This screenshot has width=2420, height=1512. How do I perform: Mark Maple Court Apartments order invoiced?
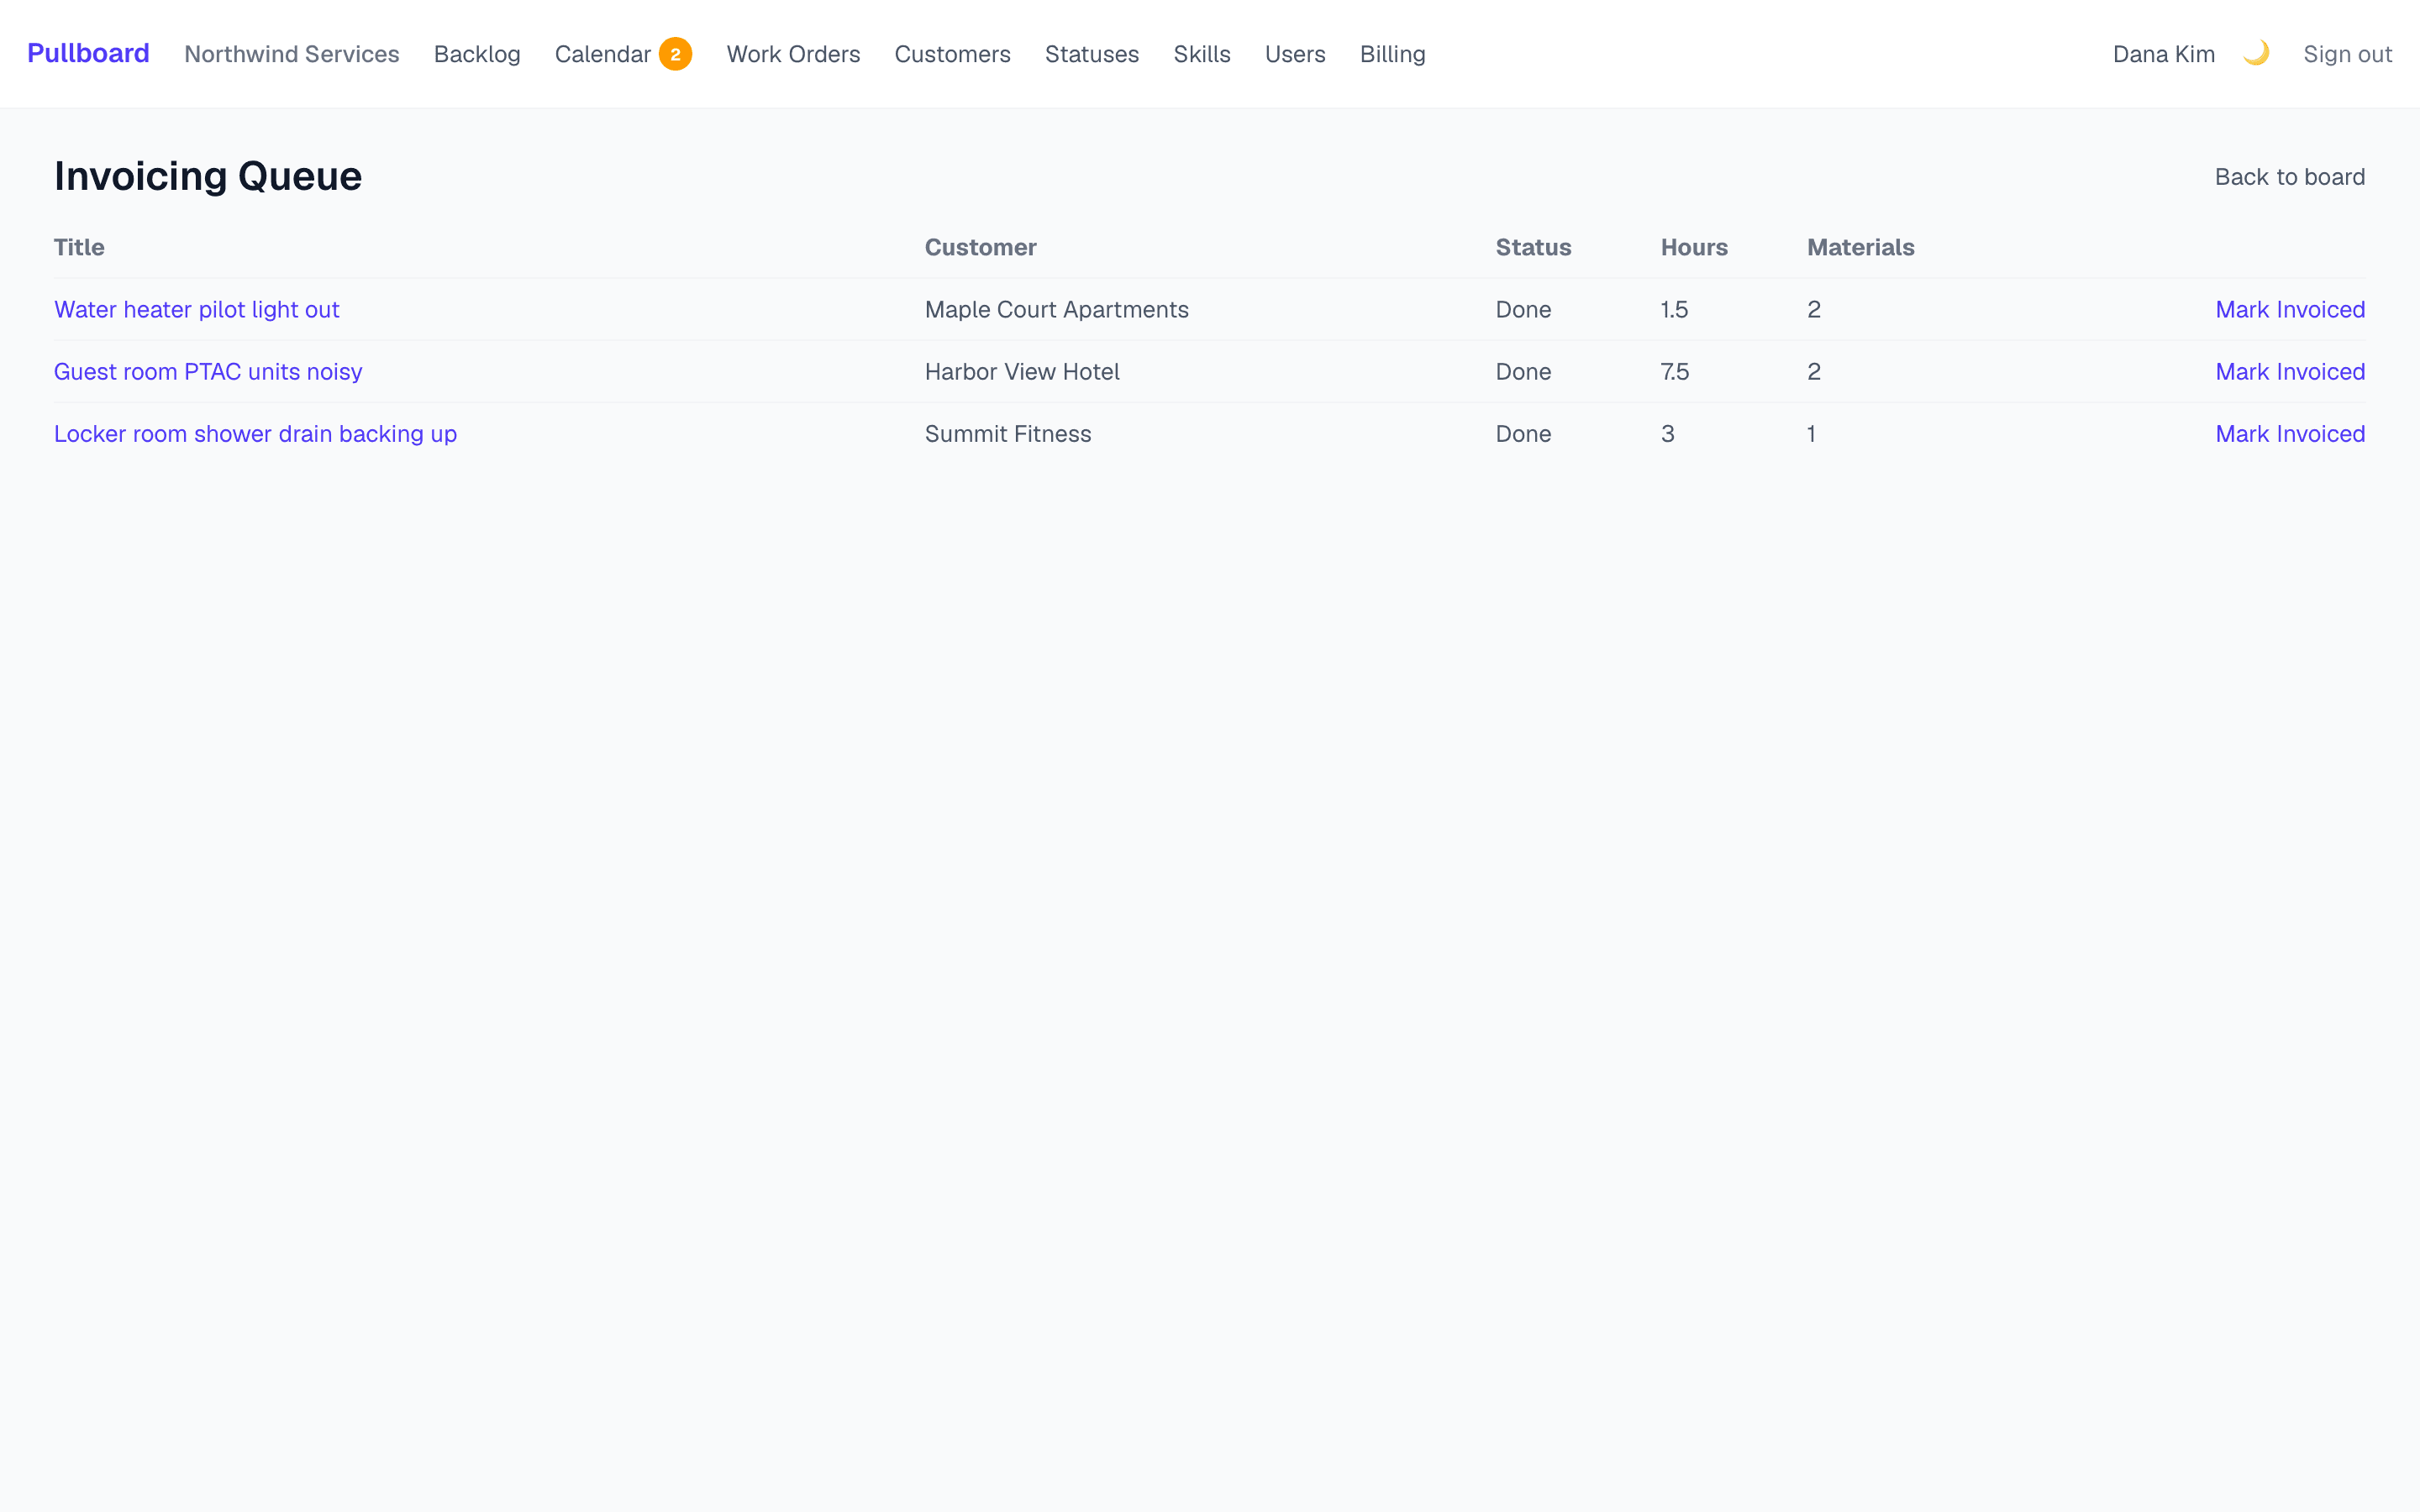2290,310
